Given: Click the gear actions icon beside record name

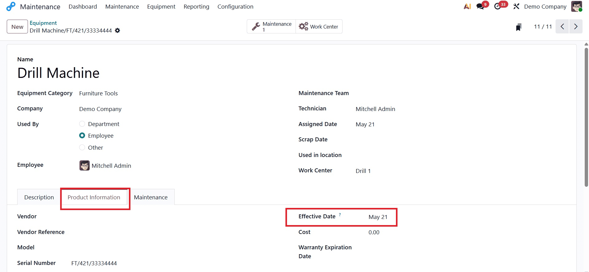Looking at the screenshot, I should [x=117, y=30].
